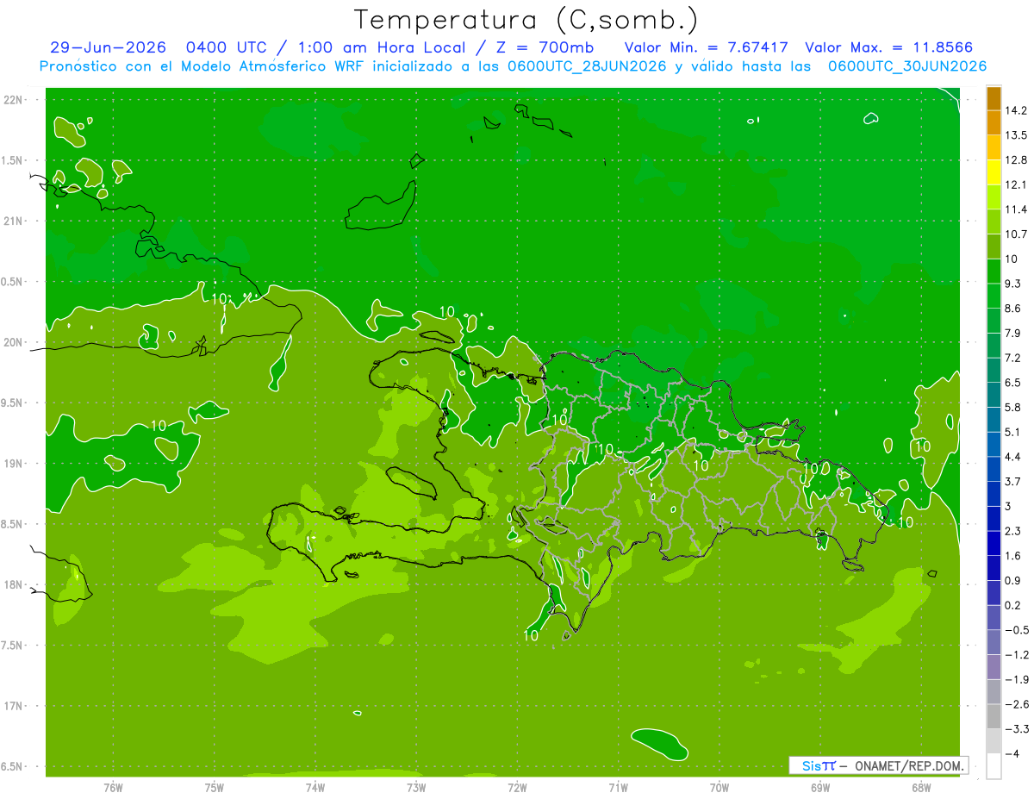Viewport: 1034px width, 799px height.
Task: Select the '71W' longitude label
Action: 618,787
